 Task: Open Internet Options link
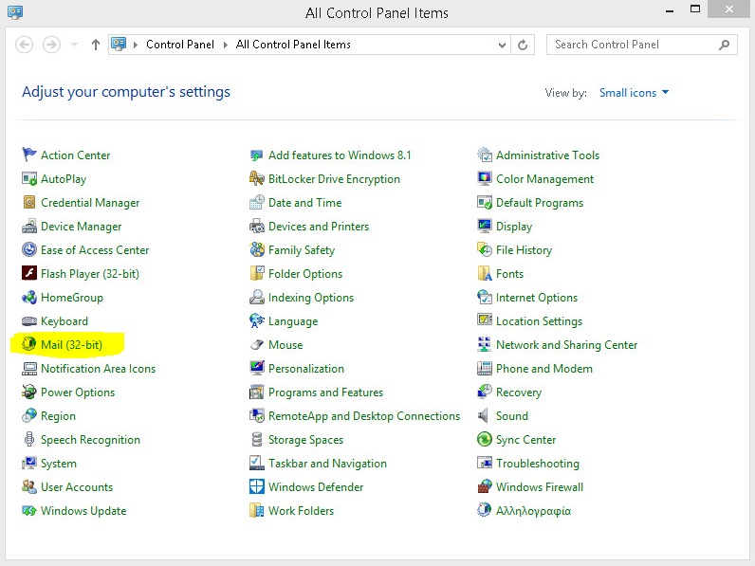(537, 298)
